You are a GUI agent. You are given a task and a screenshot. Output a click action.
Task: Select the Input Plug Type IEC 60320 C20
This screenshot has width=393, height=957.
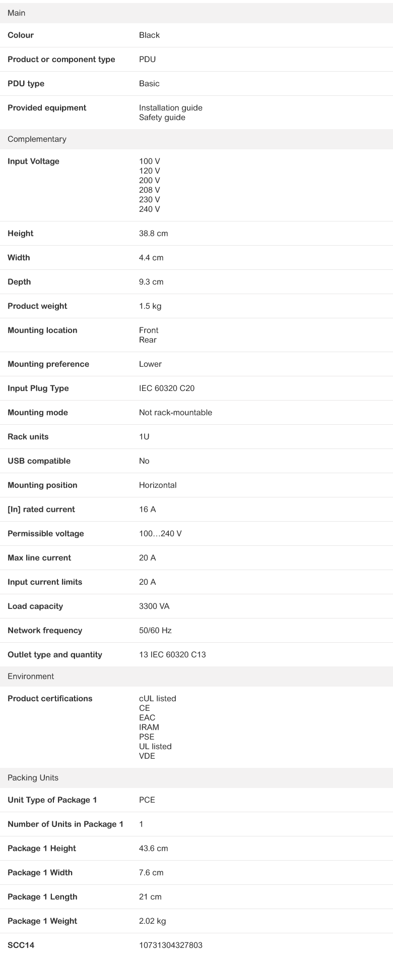click(167, 388)
